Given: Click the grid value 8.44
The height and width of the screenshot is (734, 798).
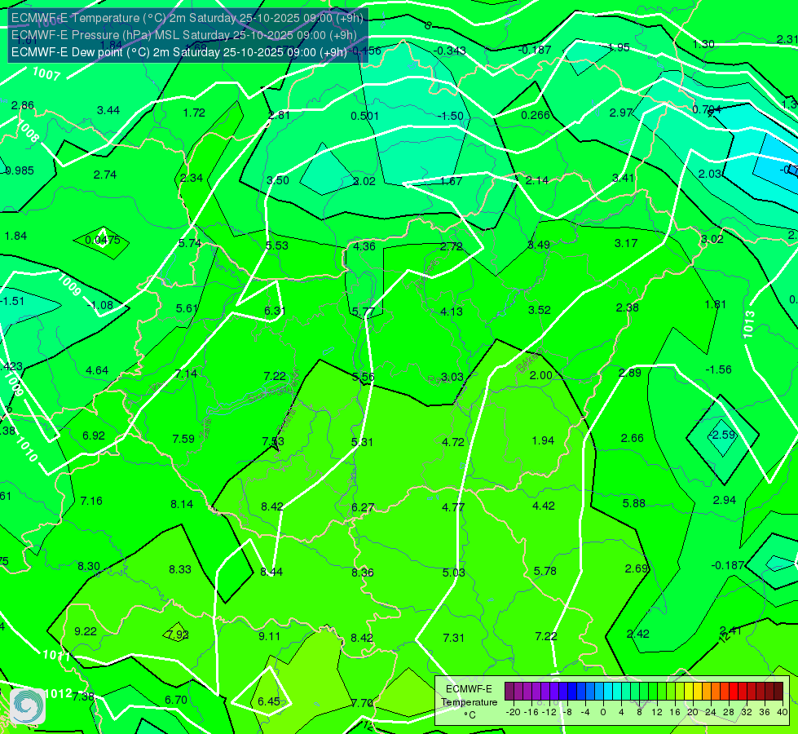Looking at the screenshot, I should pyautogui.click(x=271, y=572).
